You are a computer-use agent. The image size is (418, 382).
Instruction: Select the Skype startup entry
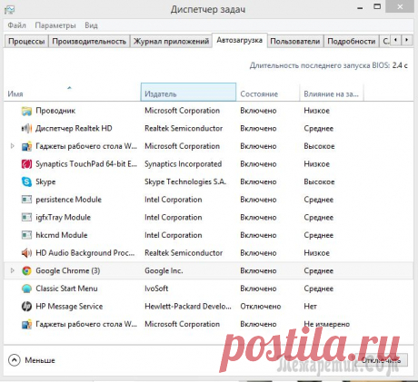pos(45,181)
